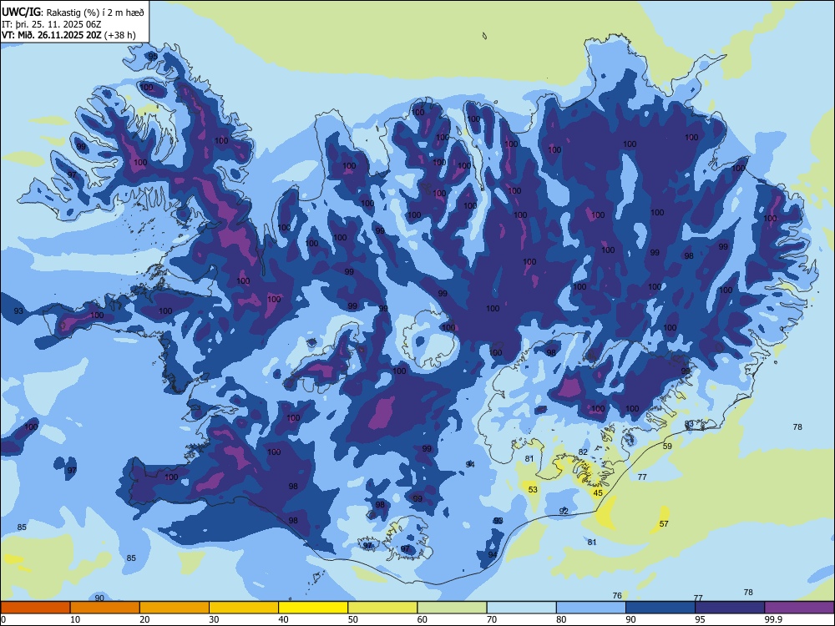
Task: Click the '70' legend tick label
Action: click(x=492, y=619)
